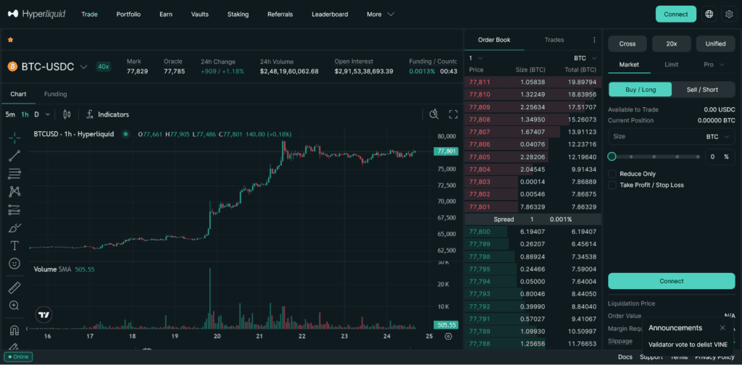The width and height of the screenshot is (742, 365).
Task: Select the Text annotation tool
Action: tap(14, 246)
